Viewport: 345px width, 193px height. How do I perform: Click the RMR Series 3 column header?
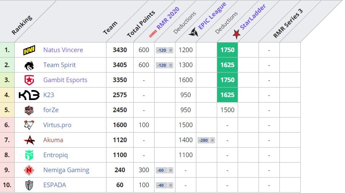point(288,23)
